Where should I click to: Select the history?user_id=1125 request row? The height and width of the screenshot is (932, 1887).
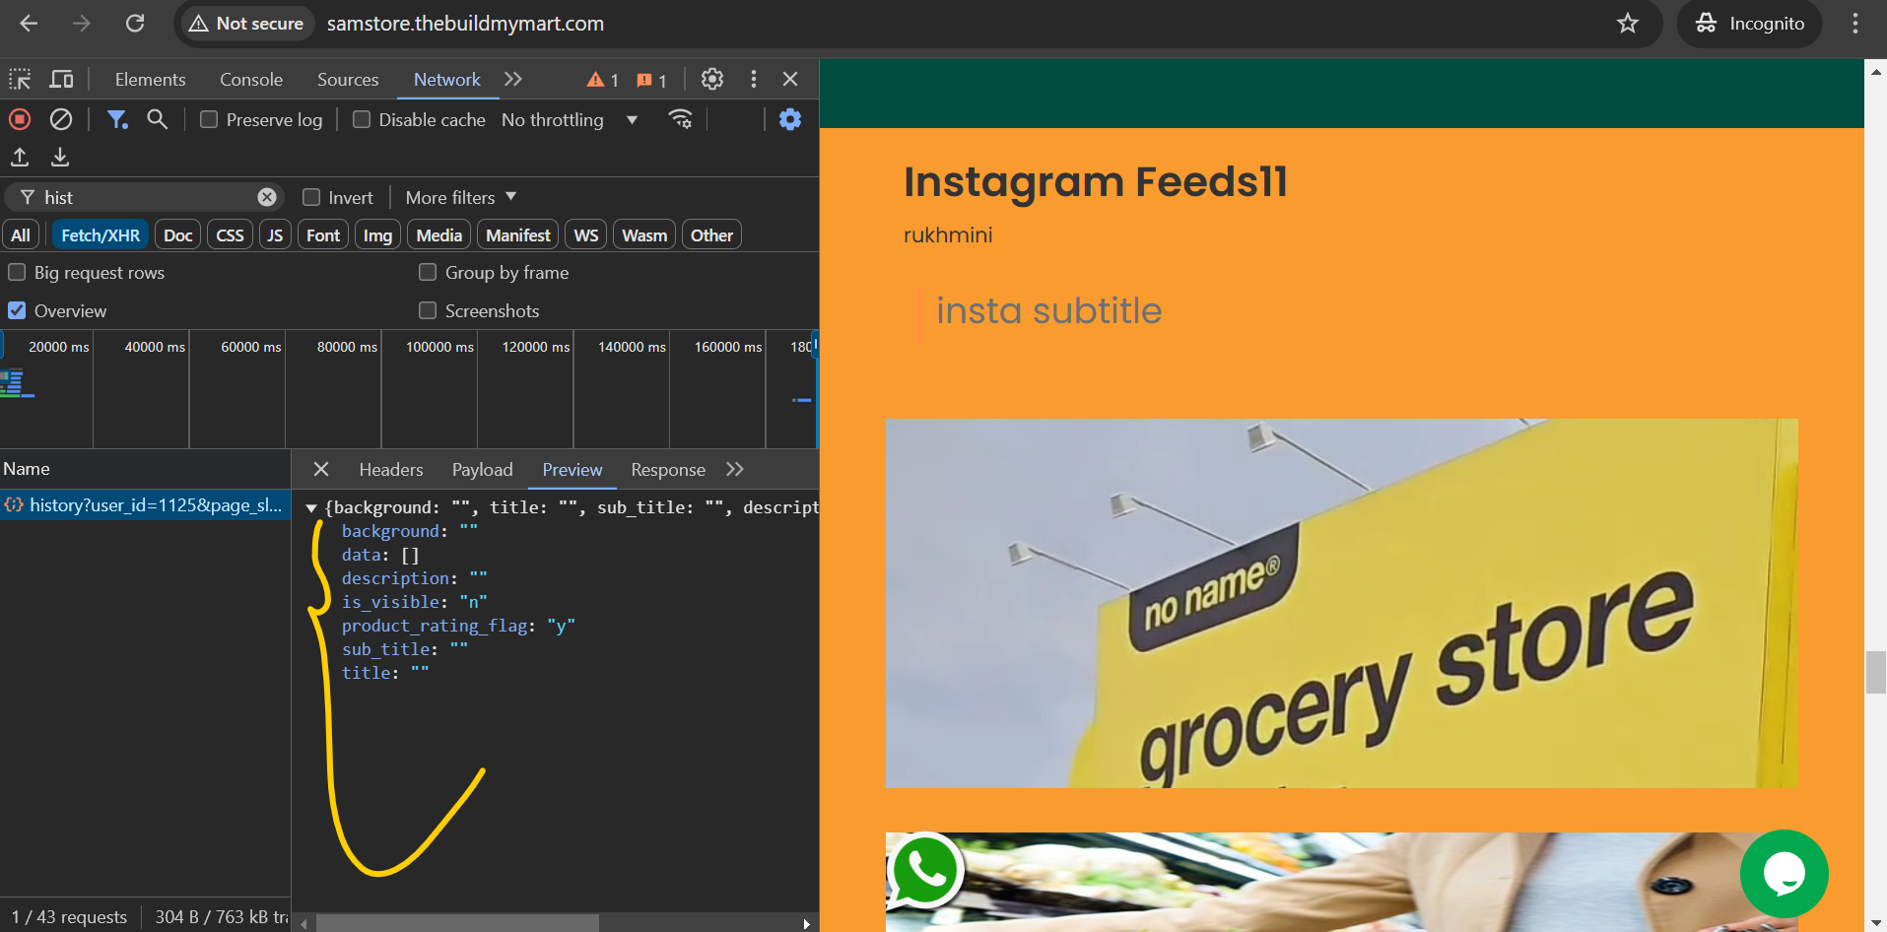pyautogui.click(x=146, y=505)
